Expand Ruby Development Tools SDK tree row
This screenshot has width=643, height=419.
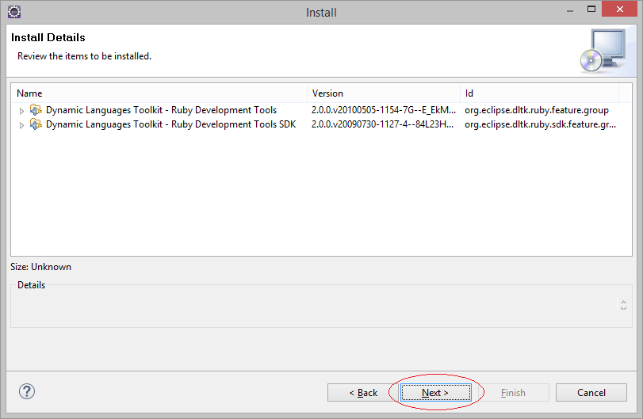[21, 125]
